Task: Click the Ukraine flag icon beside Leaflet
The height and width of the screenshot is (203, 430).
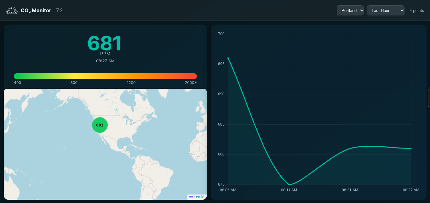Action: [191, 197]
